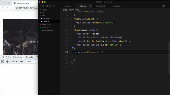The width and height of the screenshot is (170, 95).
Task: Go forward in the browser
Action: 7,8
